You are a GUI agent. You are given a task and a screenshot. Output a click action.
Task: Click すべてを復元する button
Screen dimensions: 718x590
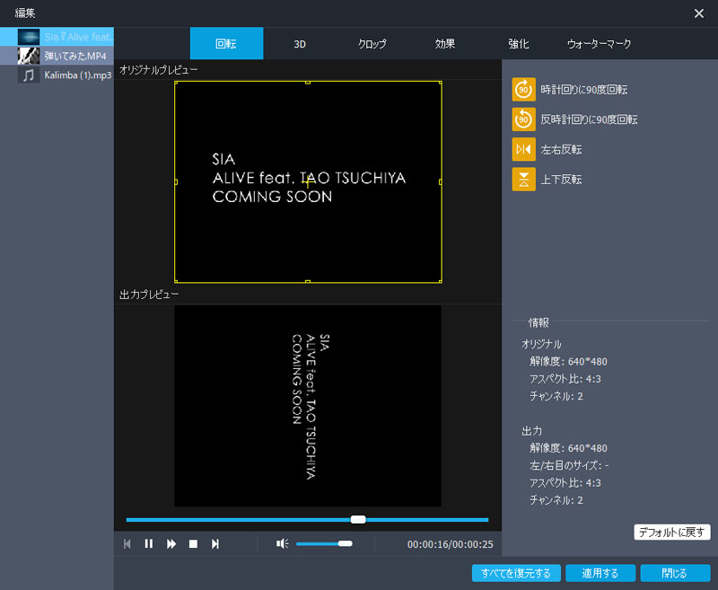tap(516, 573)
